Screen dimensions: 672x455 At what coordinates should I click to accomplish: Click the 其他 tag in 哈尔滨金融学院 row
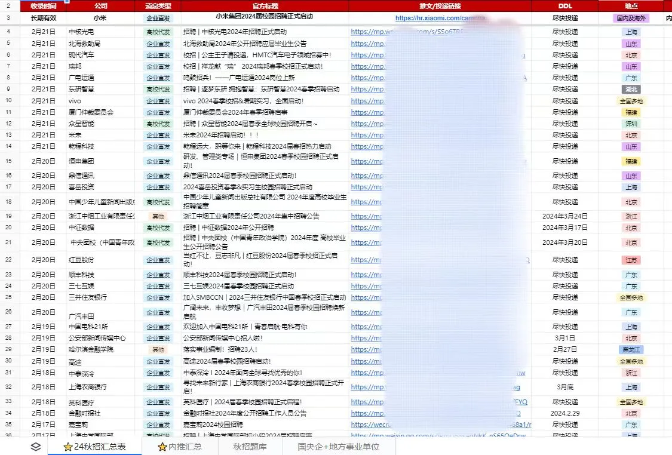tap(158, 349)
